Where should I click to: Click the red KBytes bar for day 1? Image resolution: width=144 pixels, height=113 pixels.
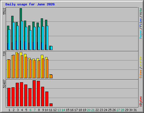[x=9, y=97]
